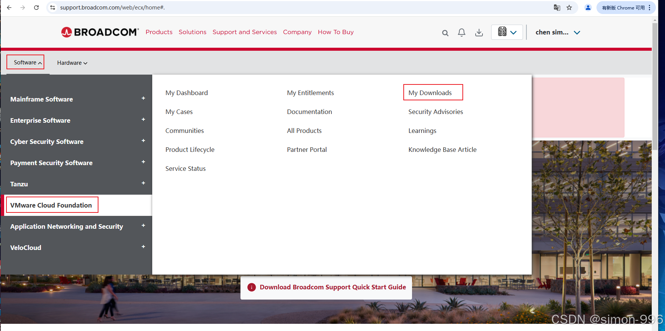This screenshot has width=665, height=331.
Task: Open Knowledge Base Article link
Action: (x=443, y=150)
